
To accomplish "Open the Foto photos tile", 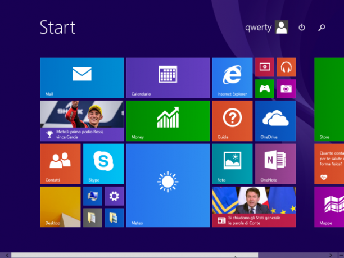I will point(232,164).
